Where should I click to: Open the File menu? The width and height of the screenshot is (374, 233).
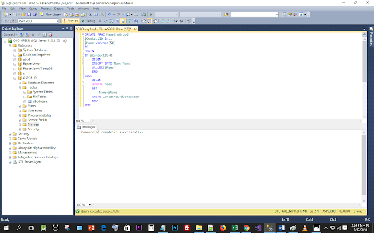pos(4,8)
